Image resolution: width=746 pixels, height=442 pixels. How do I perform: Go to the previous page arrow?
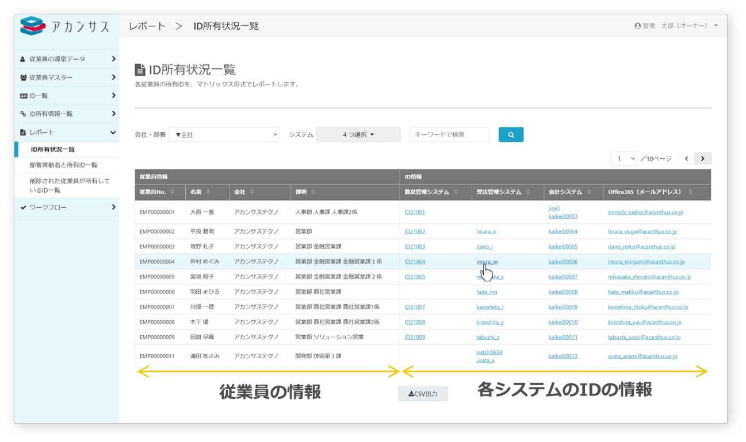(686, 158)
